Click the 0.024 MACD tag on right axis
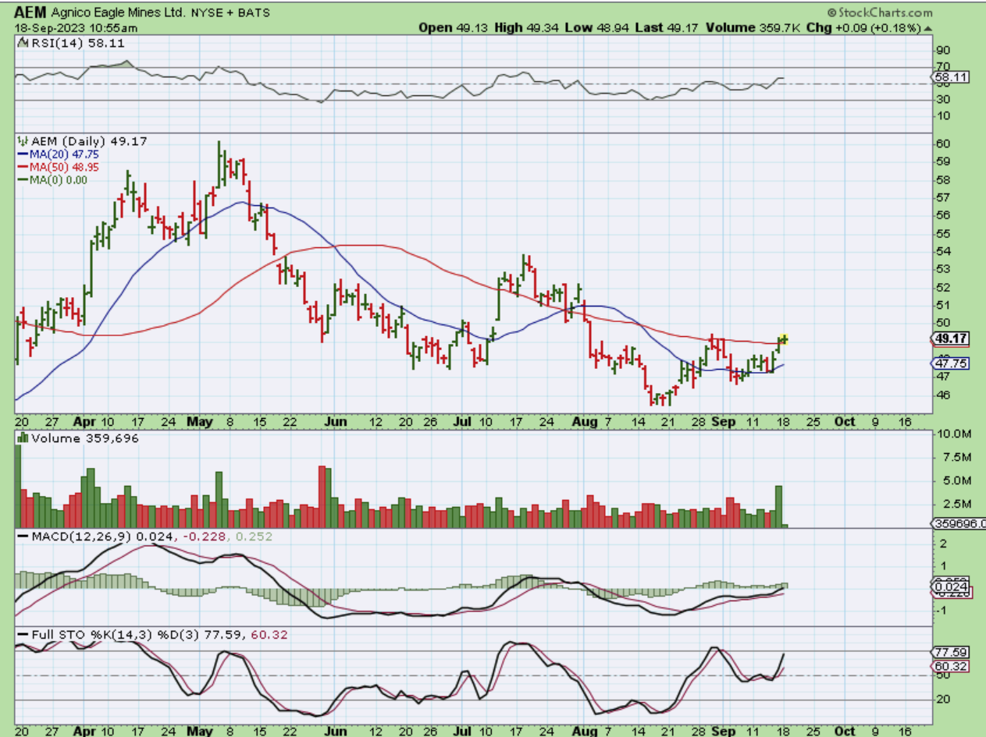The image size is (986, 737). pyautogui.click(x=950, y=586)
